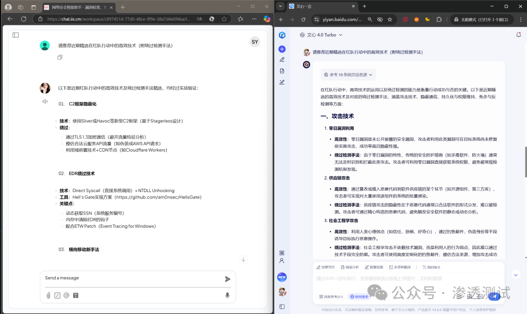
Task: Click the translate icon in the Edge address bar
Action: point(199,19)
